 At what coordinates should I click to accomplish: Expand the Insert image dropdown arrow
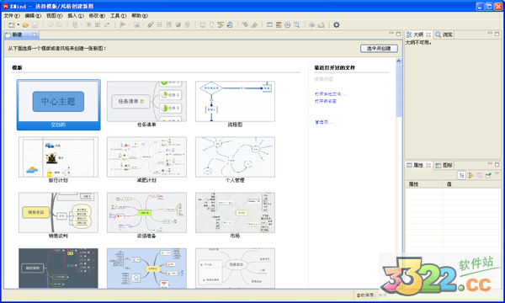[143, 24]
